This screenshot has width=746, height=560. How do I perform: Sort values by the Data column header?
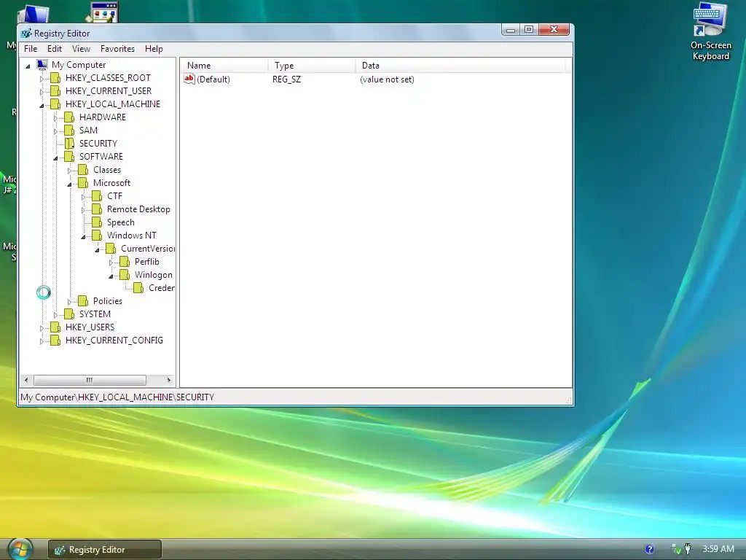point(460,65)
